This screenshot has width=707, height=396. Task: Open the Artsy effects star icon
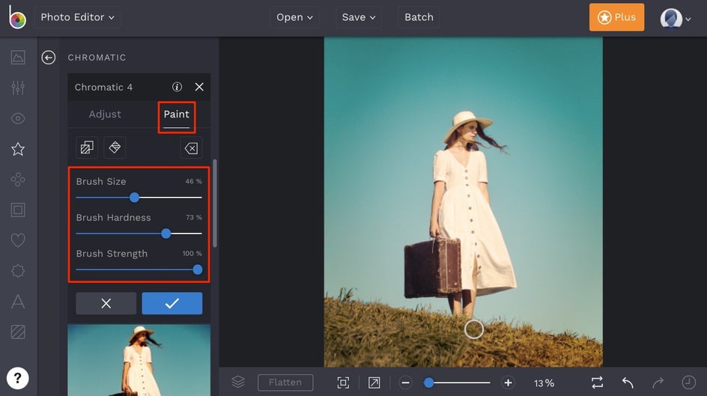tap(18, 149)
